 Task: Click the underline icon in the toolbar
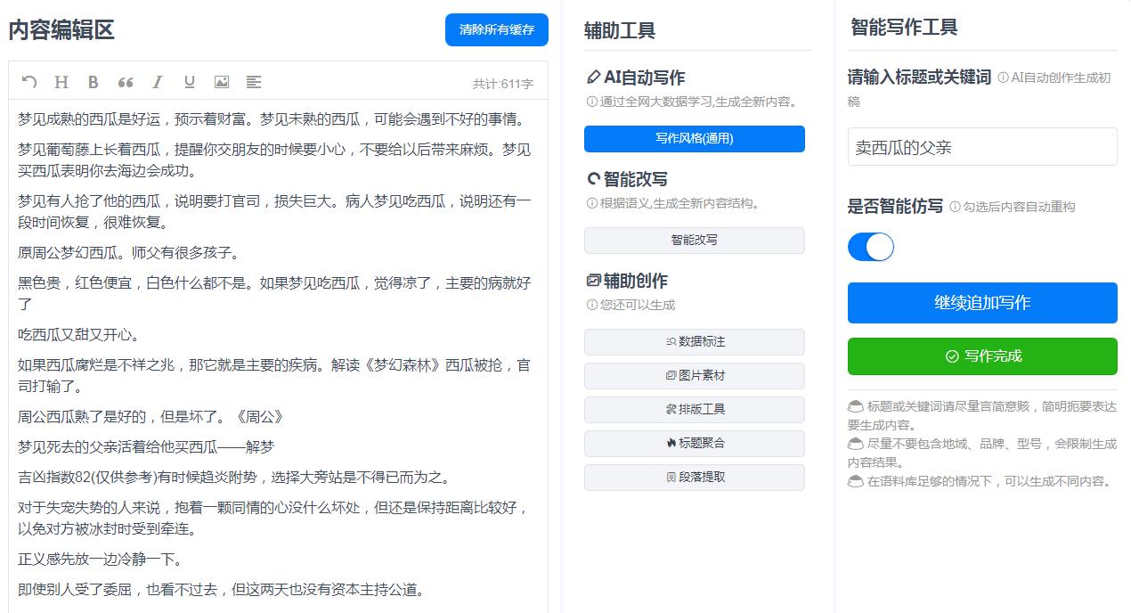point(189,82)
